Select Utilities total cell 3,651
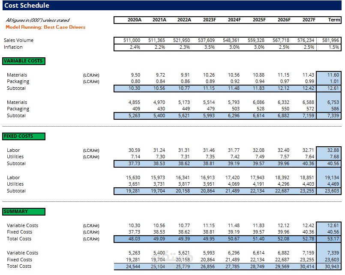 134,184
